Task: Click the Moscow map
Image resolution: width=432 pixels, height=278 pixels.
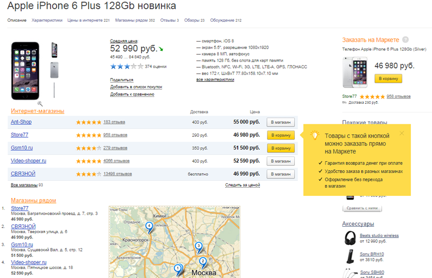Action: pos(174,242)
